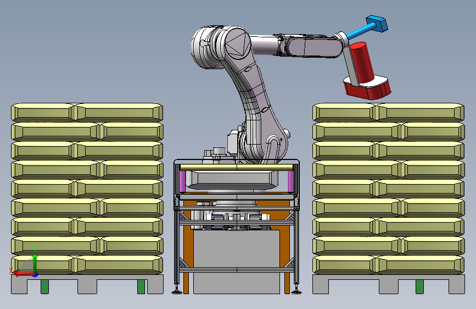Select the left green block under left pallet
The image size is (476, 309).
click(x=44, y=287)
